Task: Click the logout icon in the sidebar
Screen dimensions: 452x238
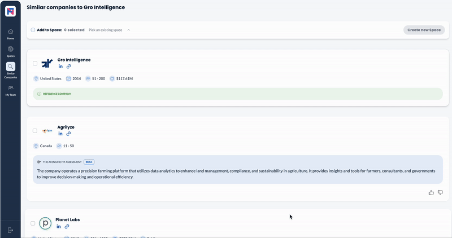Action: (x=10, y=230)
